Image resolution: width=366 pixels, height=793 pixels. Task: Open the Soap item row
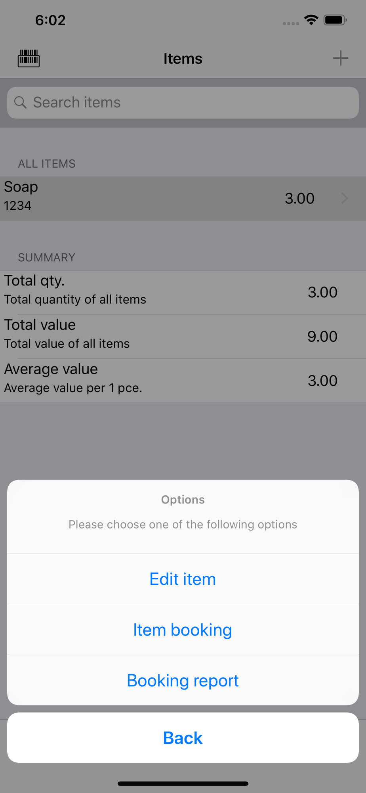pyautogui.click(x=183, y=198)
